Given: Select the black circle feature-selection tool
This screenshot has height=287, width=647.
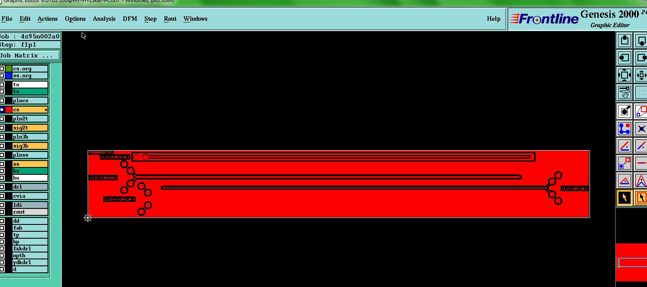Looking at the screenshot, I should coord(625,111).
